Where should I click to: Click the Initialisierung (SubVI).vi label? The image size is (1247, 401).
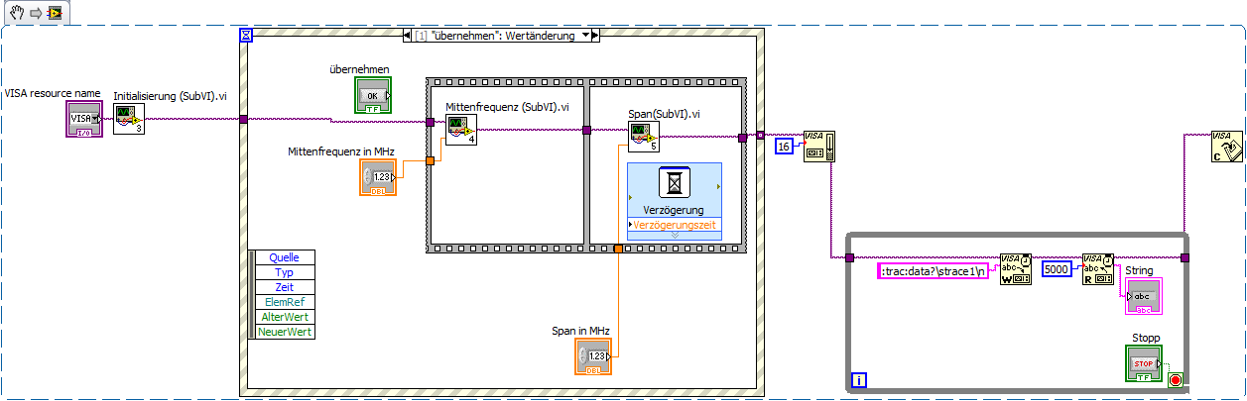coord(171,96)
